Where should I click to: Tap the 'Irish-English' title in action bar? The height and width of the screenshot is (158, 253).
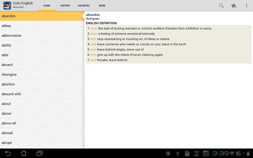[23, 3]
